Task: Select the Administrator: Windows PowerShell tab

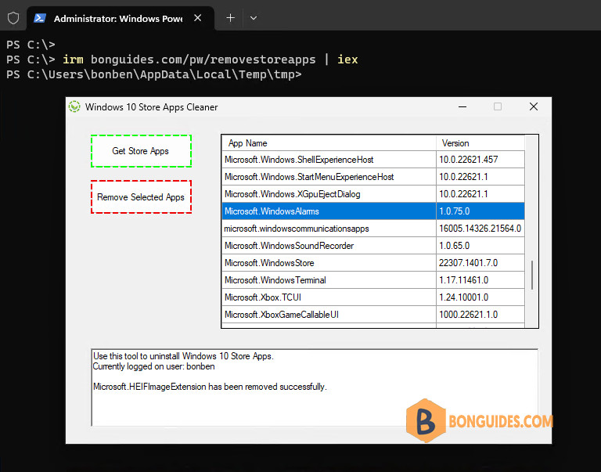Action: [121, 19]
